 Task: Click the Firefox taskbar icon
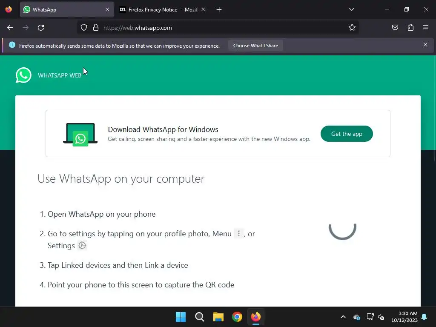point(256,317)
